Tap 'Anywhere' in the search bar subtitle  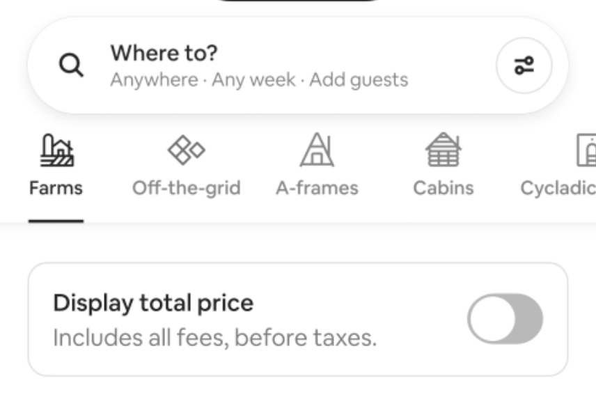coord(154,80)
